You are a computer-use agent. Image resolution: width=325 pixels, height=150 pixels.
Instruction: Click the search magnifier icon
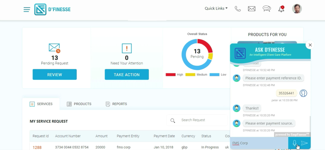(x=172, y=120)
